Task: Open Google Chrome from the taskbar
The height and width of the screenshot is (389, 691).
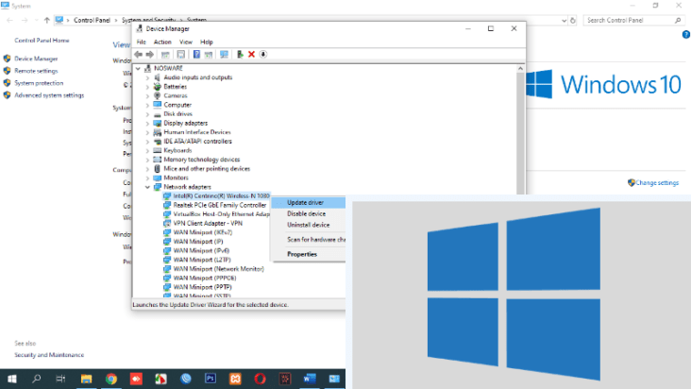Action: click(x=111, y=379)
